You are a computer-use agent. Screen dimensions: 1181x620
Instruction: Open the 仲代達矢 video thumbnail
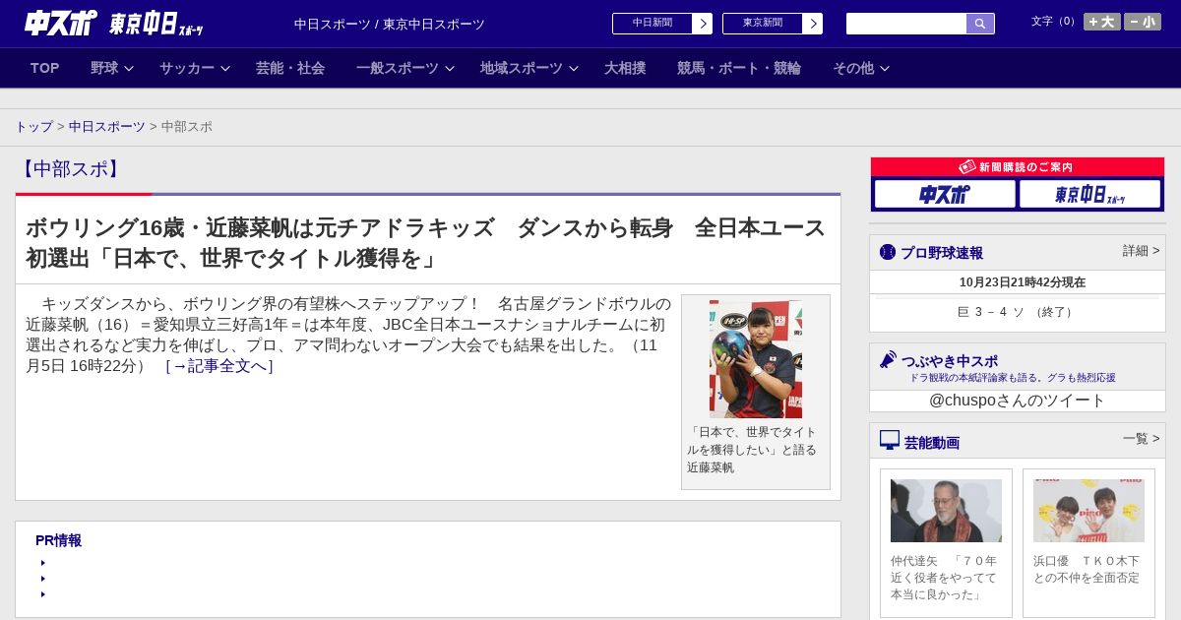pyautogui.click(x=946, y=511)
